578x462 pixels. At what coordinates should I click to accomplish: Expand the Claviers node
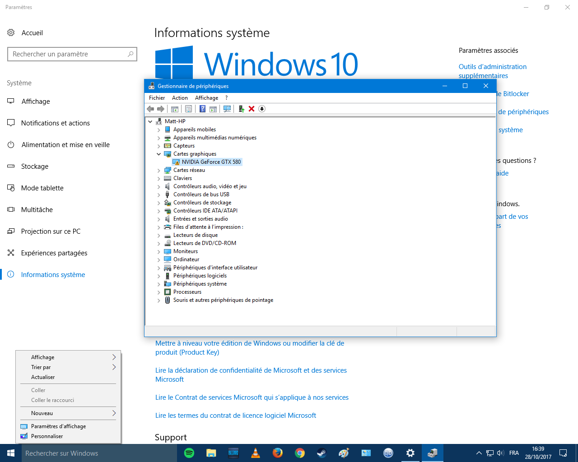click(x=158, y=179)
